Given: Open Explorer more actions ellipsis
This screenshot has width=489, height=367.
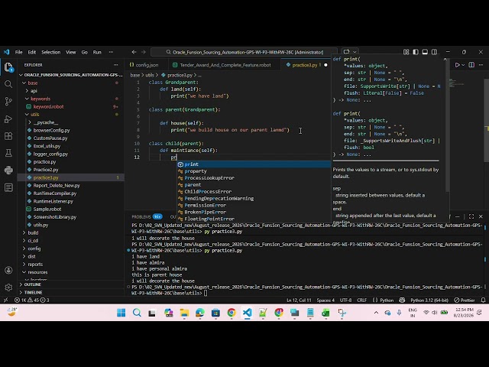Looking at the screenshot, I should [x=115, y=65].
